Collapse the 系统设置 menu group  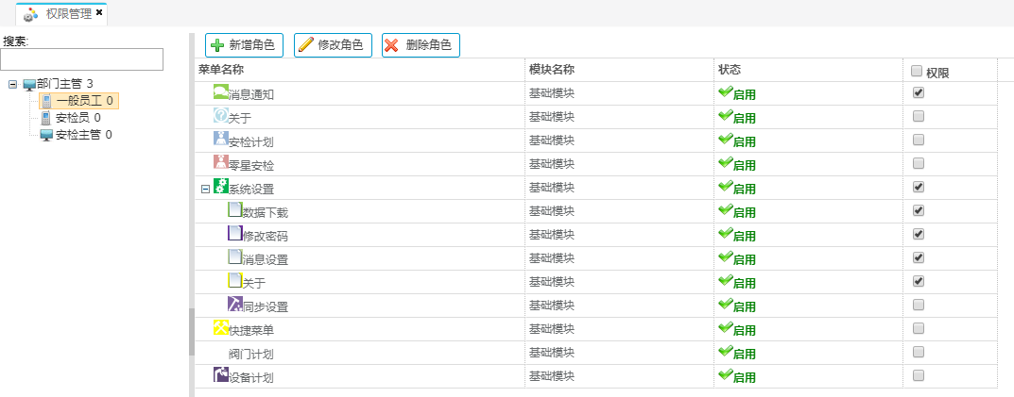[x=205, y=189]
